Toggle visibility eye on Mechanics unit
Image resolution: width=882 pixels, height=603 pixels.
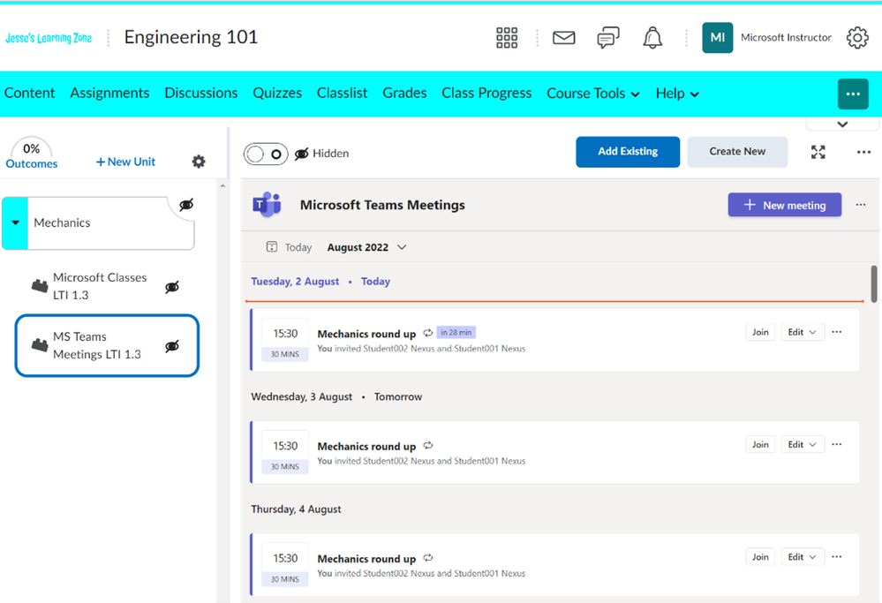(x=186, y=205)
